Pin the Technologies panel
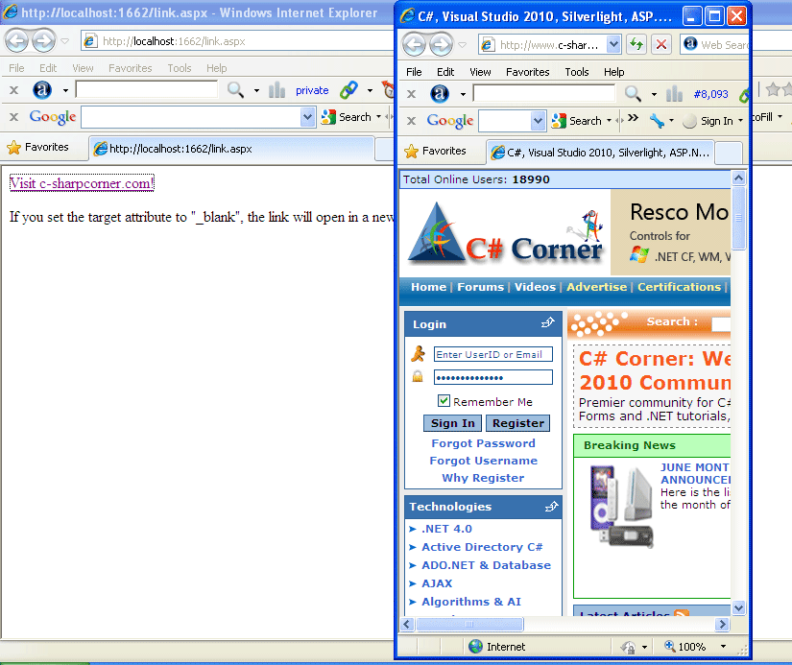 (552, 506)
